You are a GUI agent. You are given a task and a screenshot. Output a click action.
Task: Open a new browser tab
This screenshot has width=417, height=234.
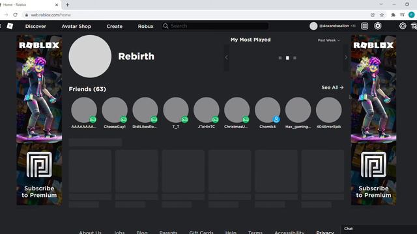[68, 5]
